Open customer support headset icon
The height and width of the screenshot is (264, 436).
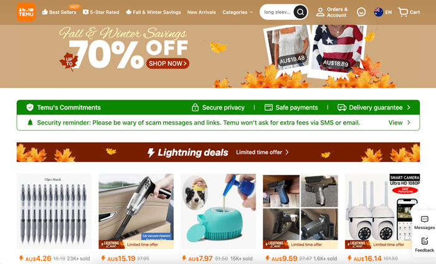[x=361, y=12]
